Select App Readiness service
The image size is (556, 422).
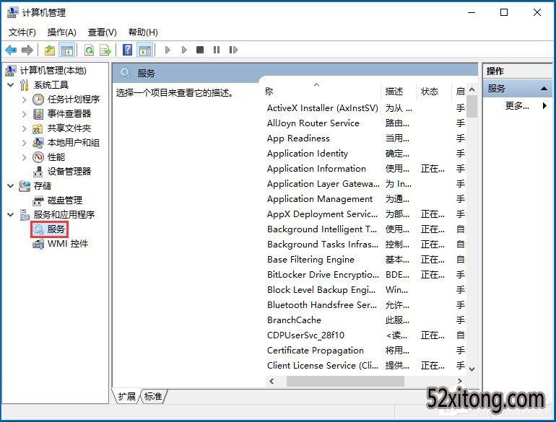(x=298, y=139)
